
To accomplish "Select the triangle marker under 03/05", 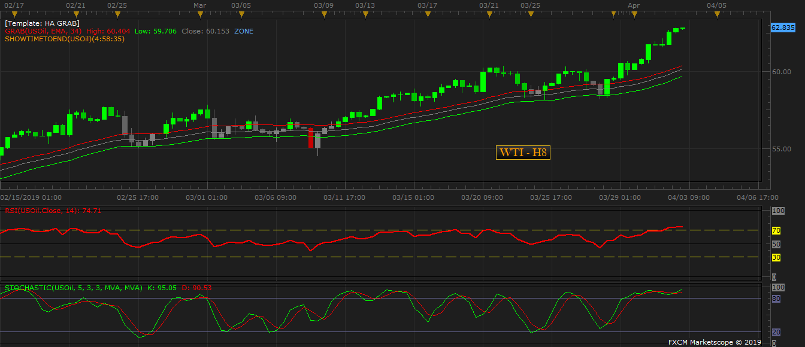I will [x=241, y=13].
